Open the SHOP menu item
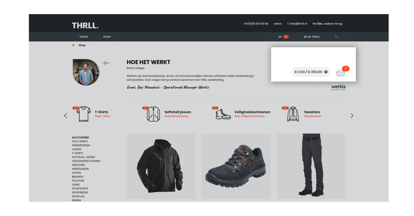This screenshot has height=216, width=414. (107, 37)
